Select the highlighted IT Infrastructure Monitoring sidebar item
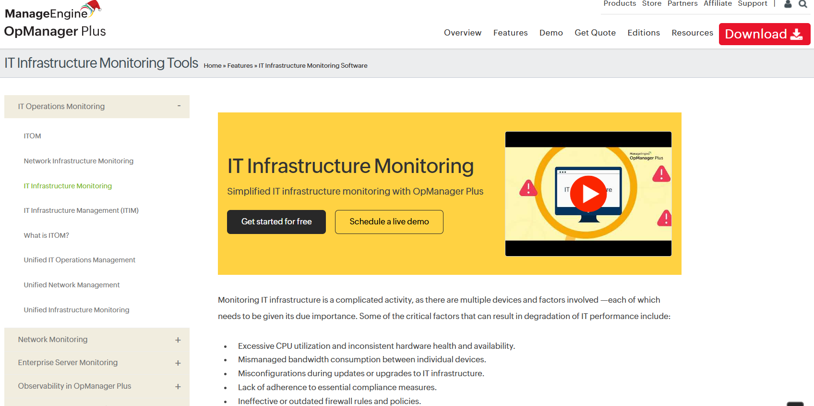 tap(68, 186)
